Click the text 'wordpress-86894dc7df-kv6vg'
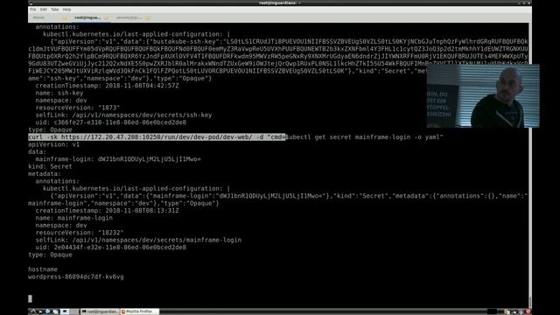The height and width of the screenshot is (315, 560). (76, 276)
